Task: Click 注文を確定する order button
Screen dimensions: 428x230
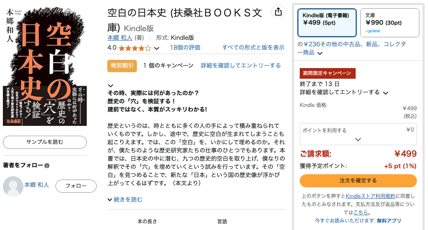Action: point(358,180)
